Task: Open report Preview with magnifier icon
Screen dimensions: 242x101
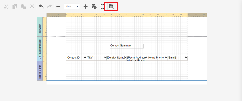Action: click(111, 6)
